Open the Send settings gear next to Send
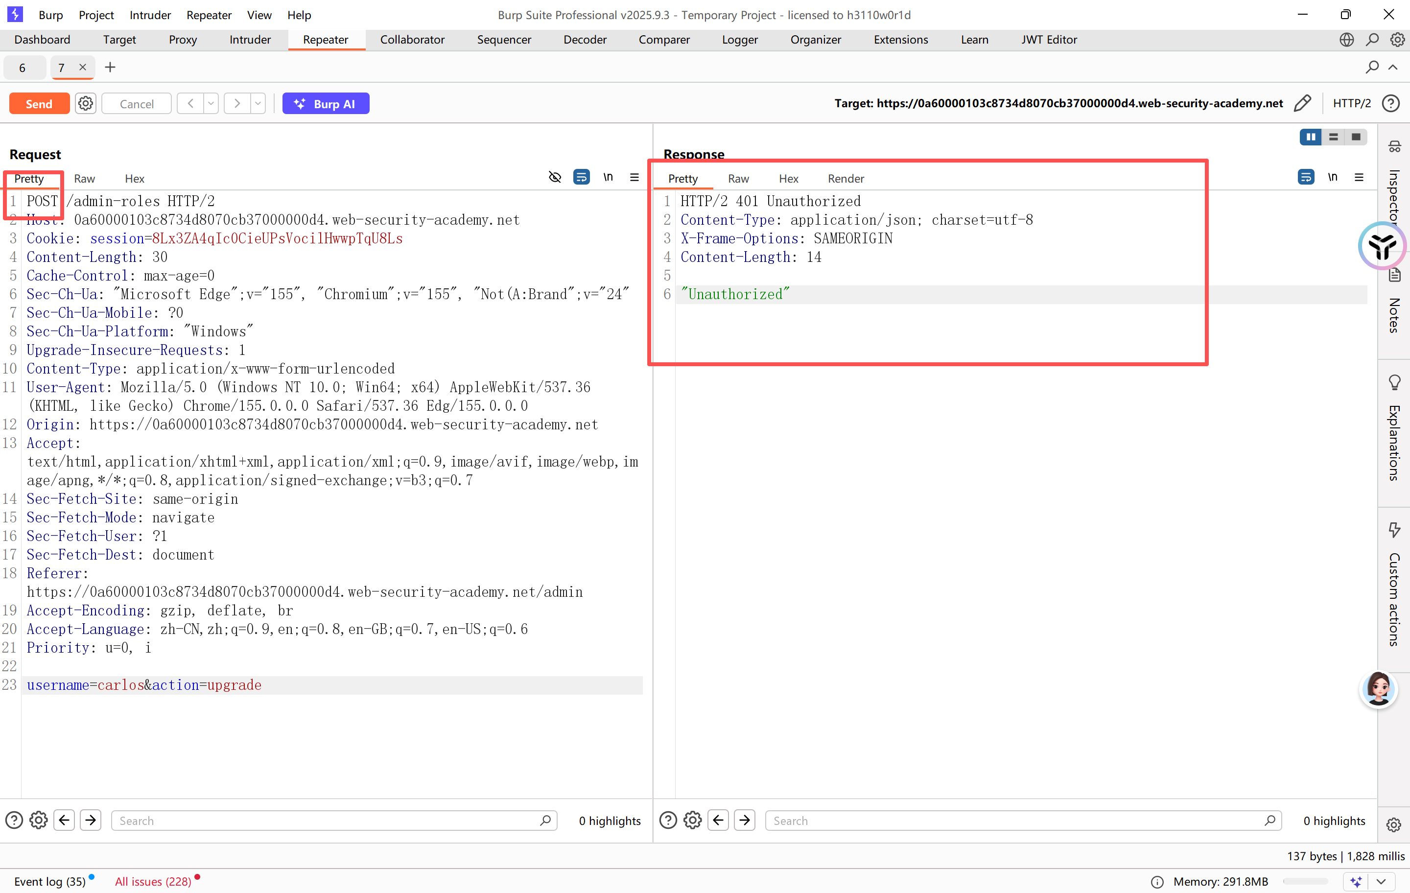Viewport: 1410px width, 893px height. (86, 104)
